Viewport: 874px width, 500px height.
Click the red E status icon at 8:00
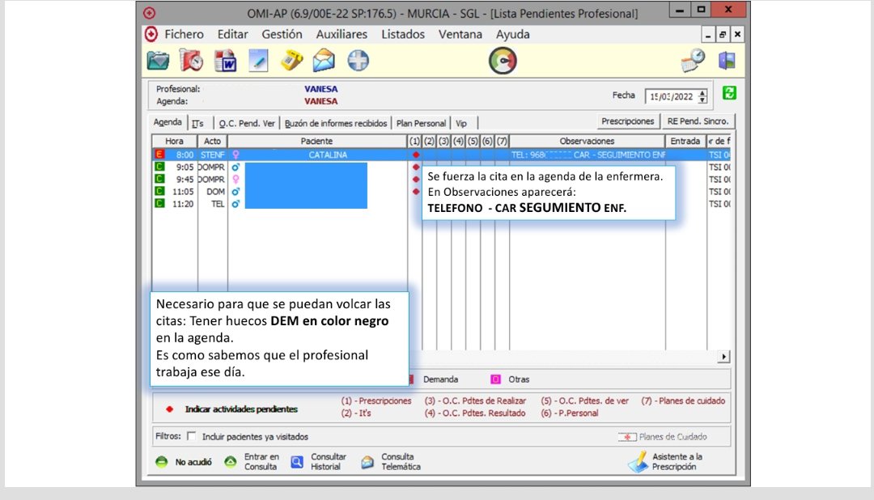click(159, 155)
